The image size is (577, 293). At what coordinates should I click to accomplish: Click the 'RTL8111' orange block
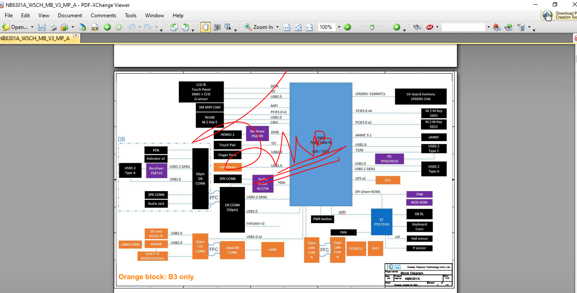coord(356,248)
